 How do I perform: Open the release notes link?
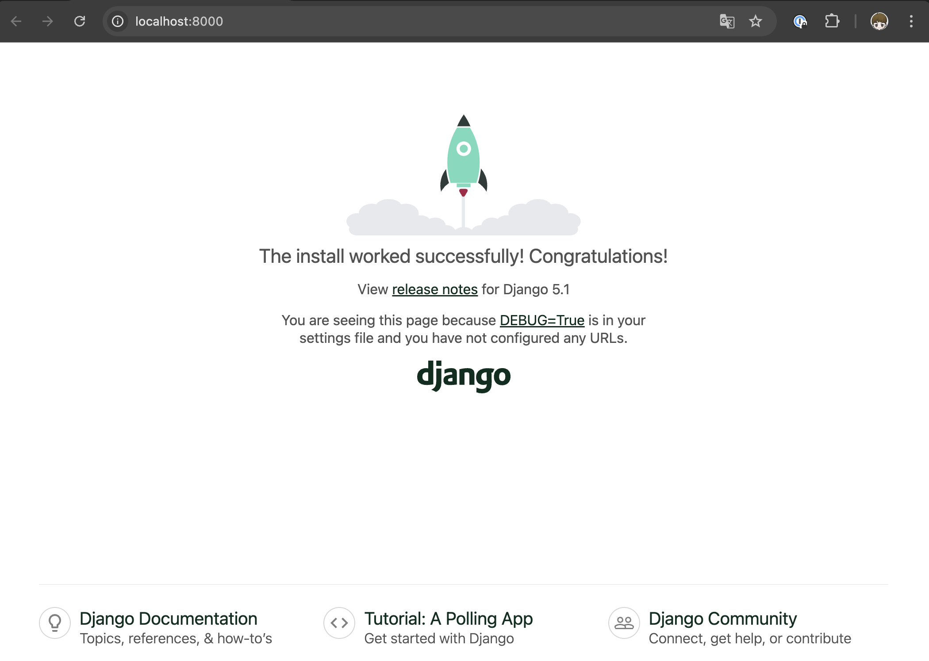point(434,289)
